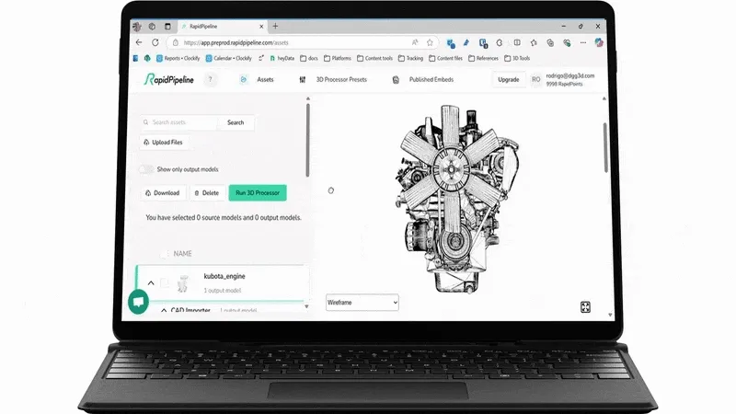The height and width of the screenshot is (414, 736).
Task: Collapse the kubota_engine row chevron
Action: pos(150,283)
